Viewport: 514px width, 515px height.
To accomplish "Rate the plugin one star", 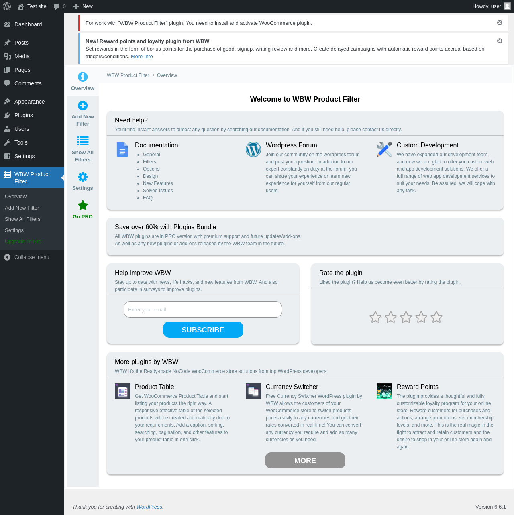I will click(x=375, y=317).
